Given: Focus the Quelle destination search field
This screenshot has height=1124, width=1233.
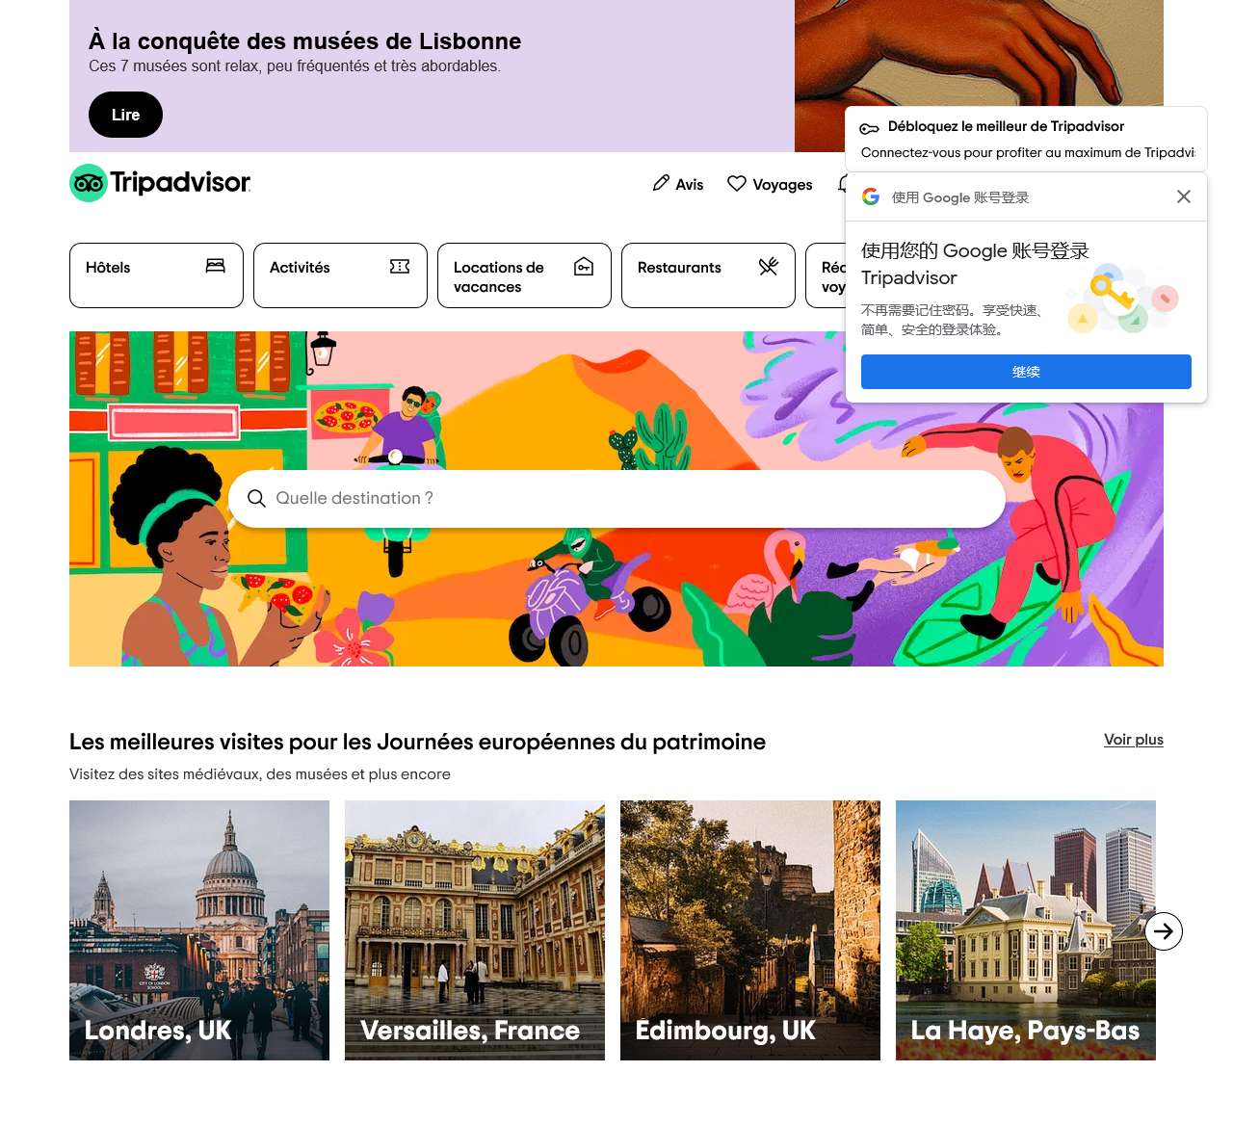Looking at the screenshot, I should 616,499.
